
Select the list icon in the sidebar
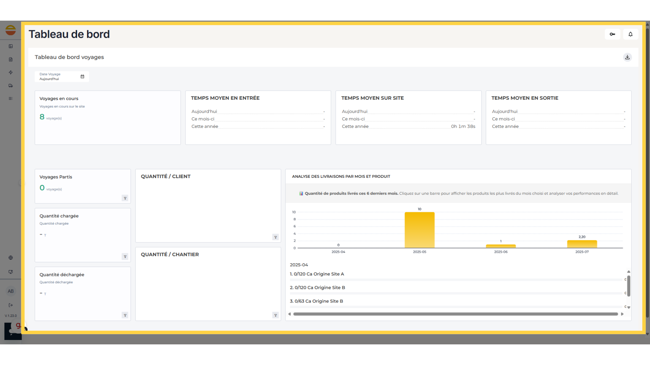pos(10,98)
